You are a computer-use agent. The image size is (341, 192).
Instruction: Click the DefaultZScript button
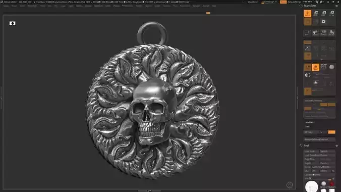point(295,2)
